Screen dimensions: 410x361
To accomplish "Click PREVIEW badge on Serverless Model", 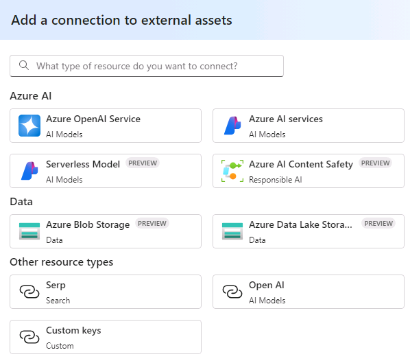I will (x=143, y=163).
